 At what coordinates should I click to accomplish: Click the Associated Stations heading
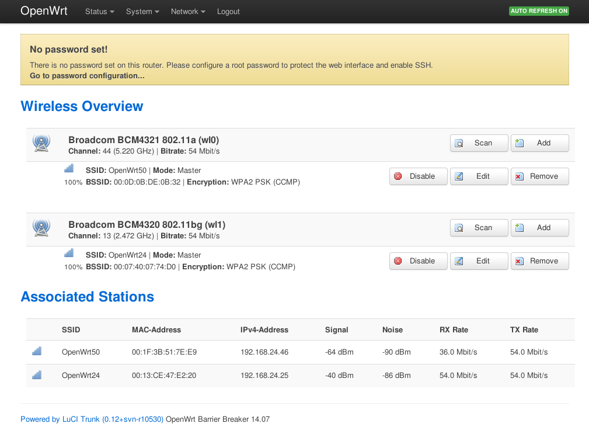[87, 297]
